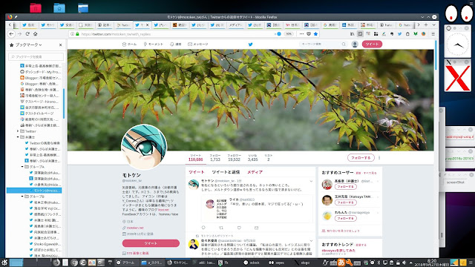
Task: Toggle the blue bookmark star in address bar
Action: coord(315,34)
